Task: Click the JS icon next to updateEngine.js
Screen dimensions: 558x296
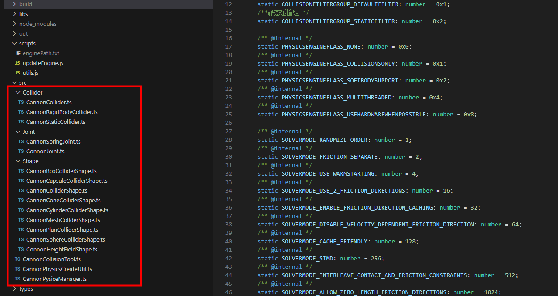Action: (x=17, y=63)
